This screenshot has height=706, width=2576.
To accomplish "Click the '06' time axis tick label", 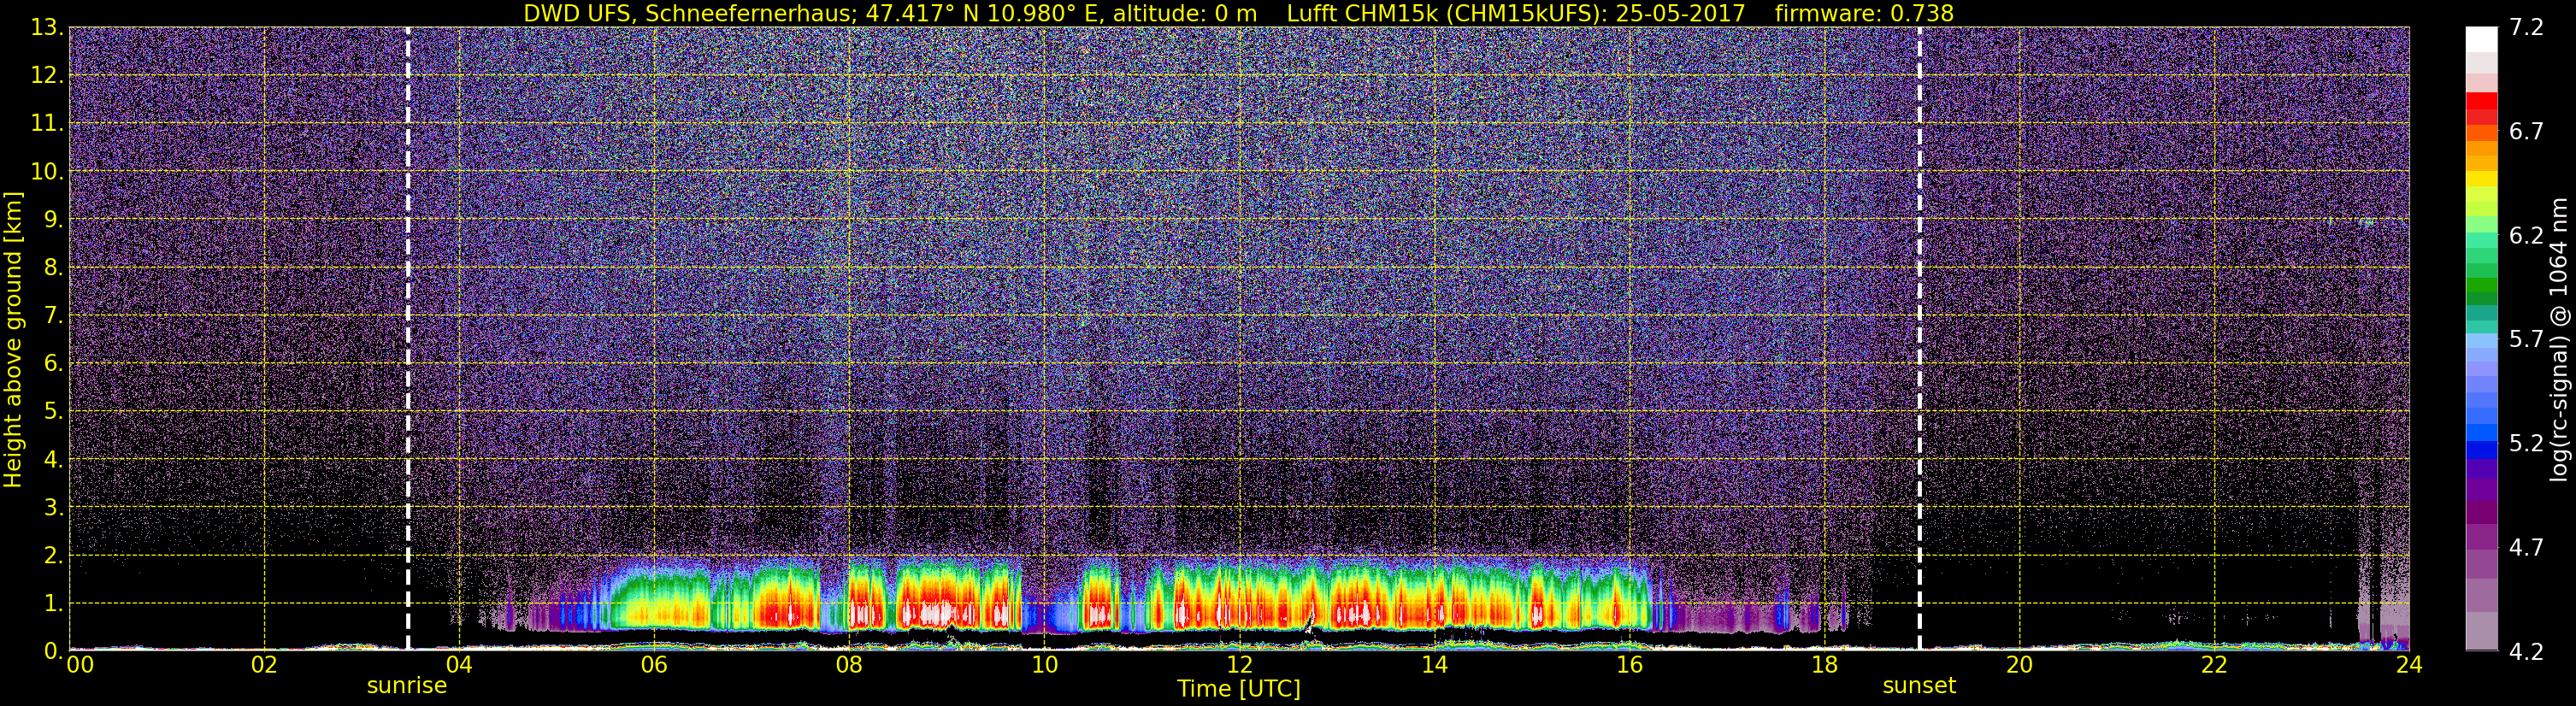I will coord(654,665).
